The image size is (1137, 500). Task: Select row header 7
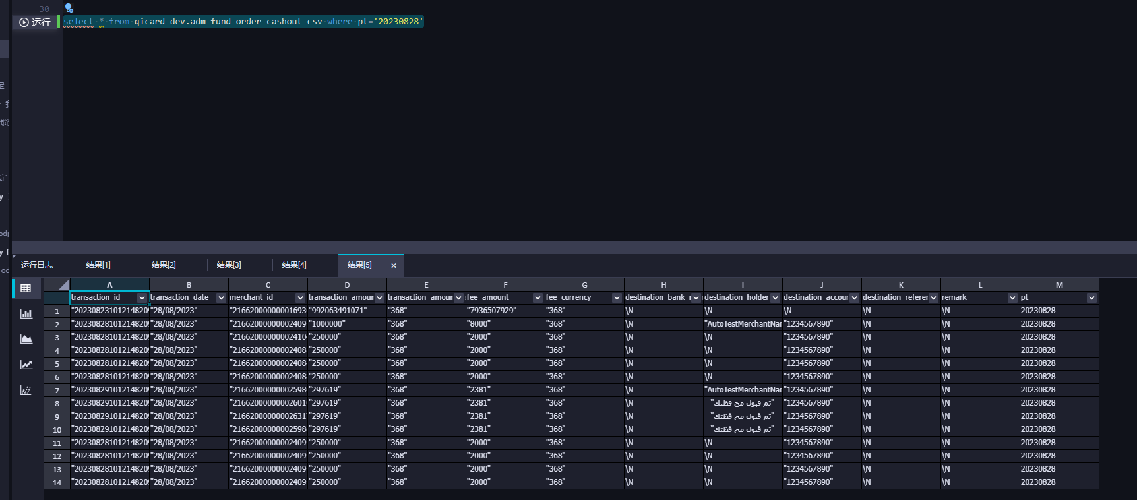point(57,390)
